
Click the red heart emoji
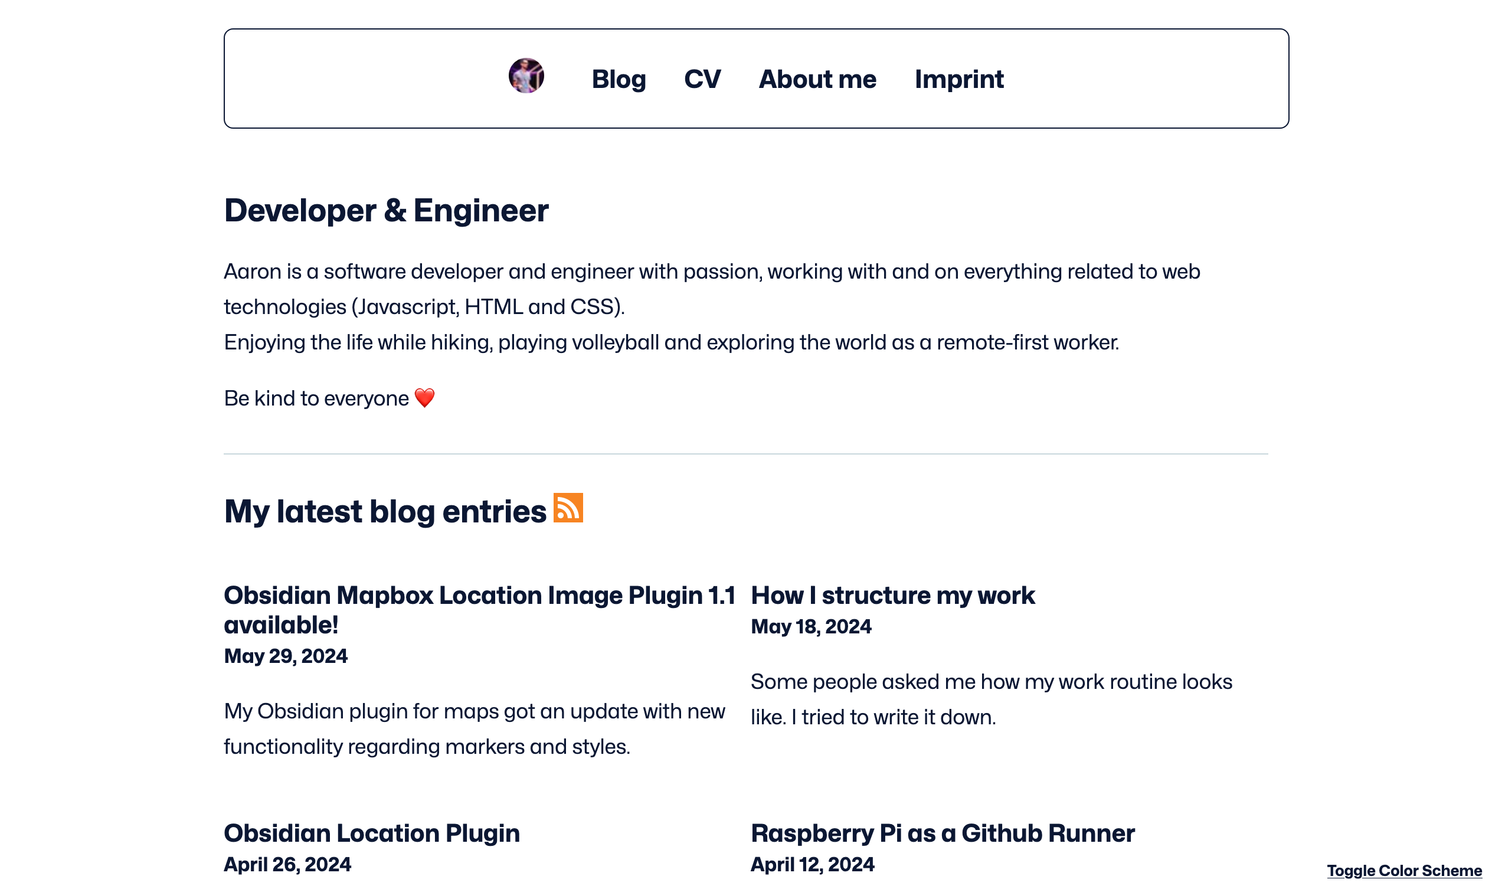point(425,398)
